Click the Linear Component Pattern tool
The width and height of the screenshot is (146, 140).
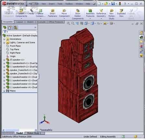coord(41,13)
